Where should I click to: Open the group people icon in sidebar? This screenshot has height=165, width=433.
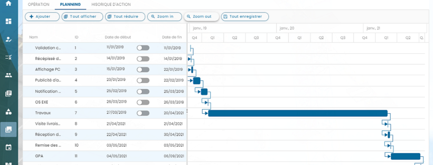tap(9, 75)
